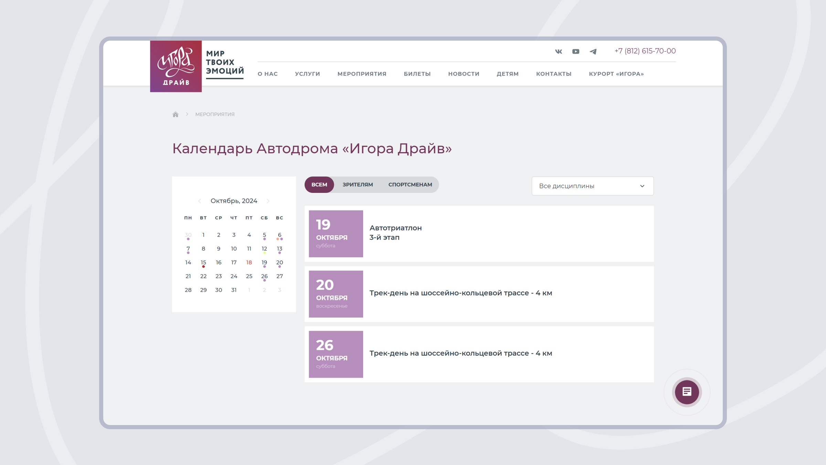Select October 19 in the calendar
Screen dimensions: 826x465
[x=264, y=262]
